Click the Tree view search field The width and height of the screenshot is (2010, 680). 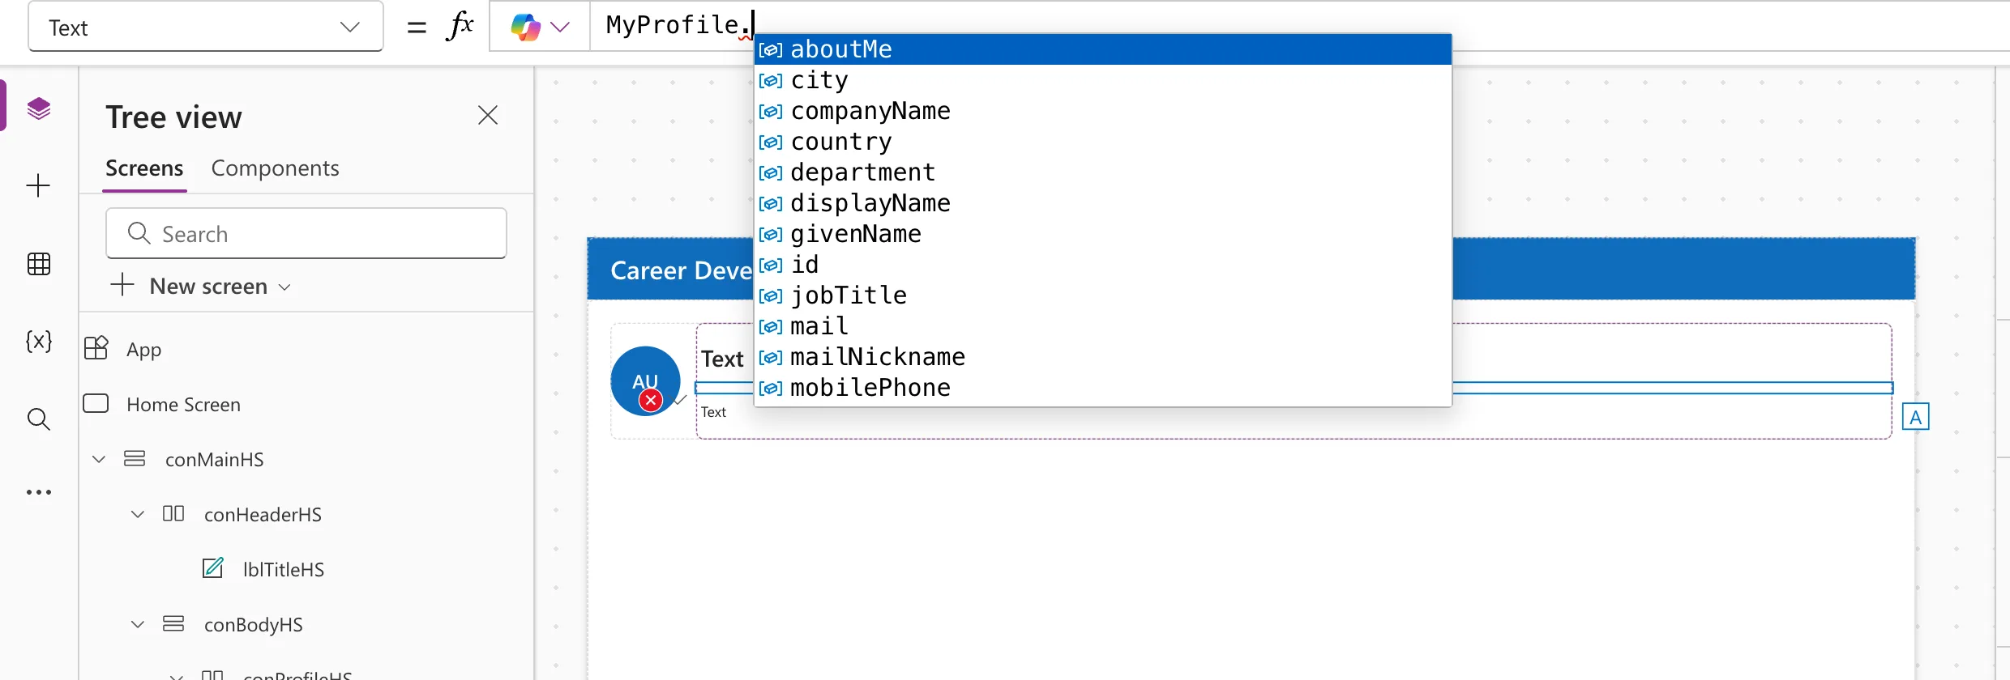(x=306, y=234)
